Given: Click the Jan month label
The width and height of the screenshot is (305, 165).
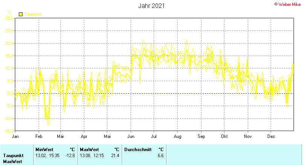Looking at the screenshot, I should click(15, 136).
